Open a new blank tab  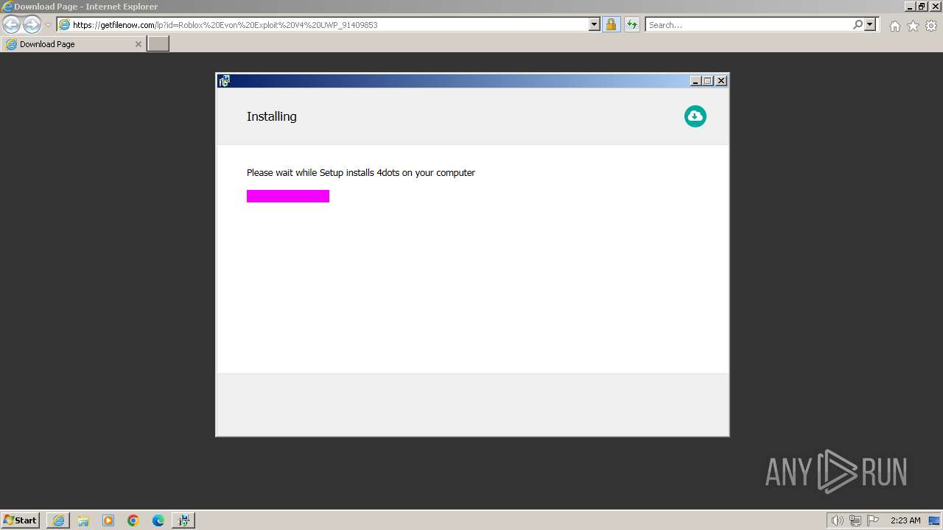point(158,44)
